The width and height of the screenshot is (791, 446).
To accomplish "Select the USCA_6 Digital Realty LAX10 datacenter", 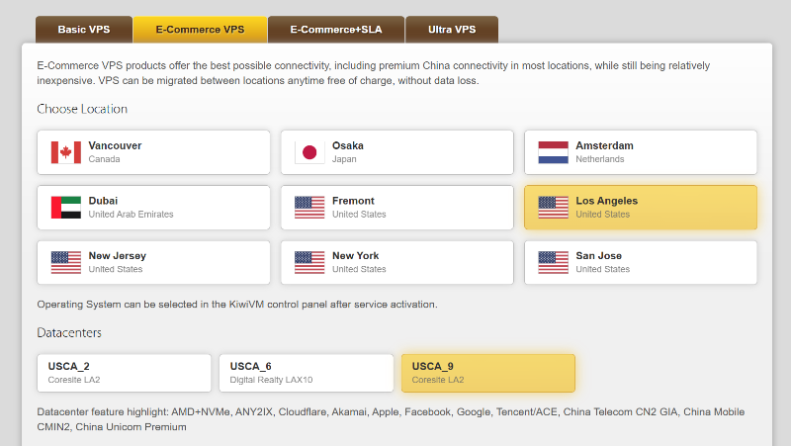I will 307,373.
